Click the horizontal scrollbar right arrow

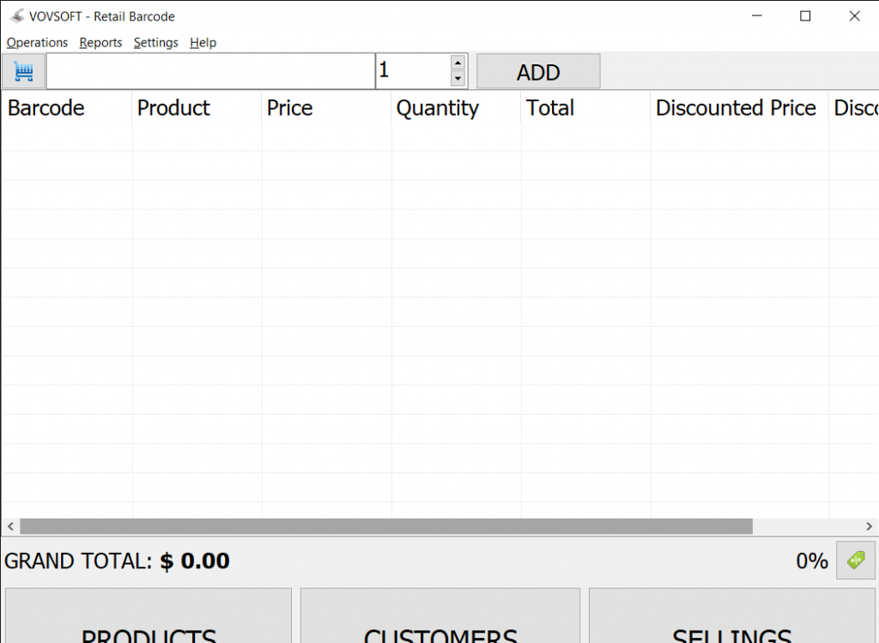click(869, 526)
